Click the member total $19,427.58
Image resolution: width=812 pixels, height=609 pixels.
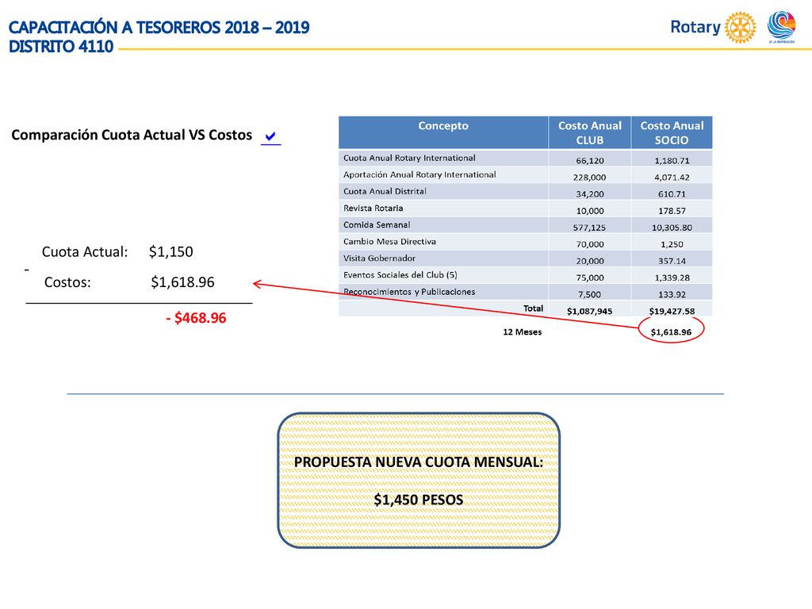tap(672, 311)
